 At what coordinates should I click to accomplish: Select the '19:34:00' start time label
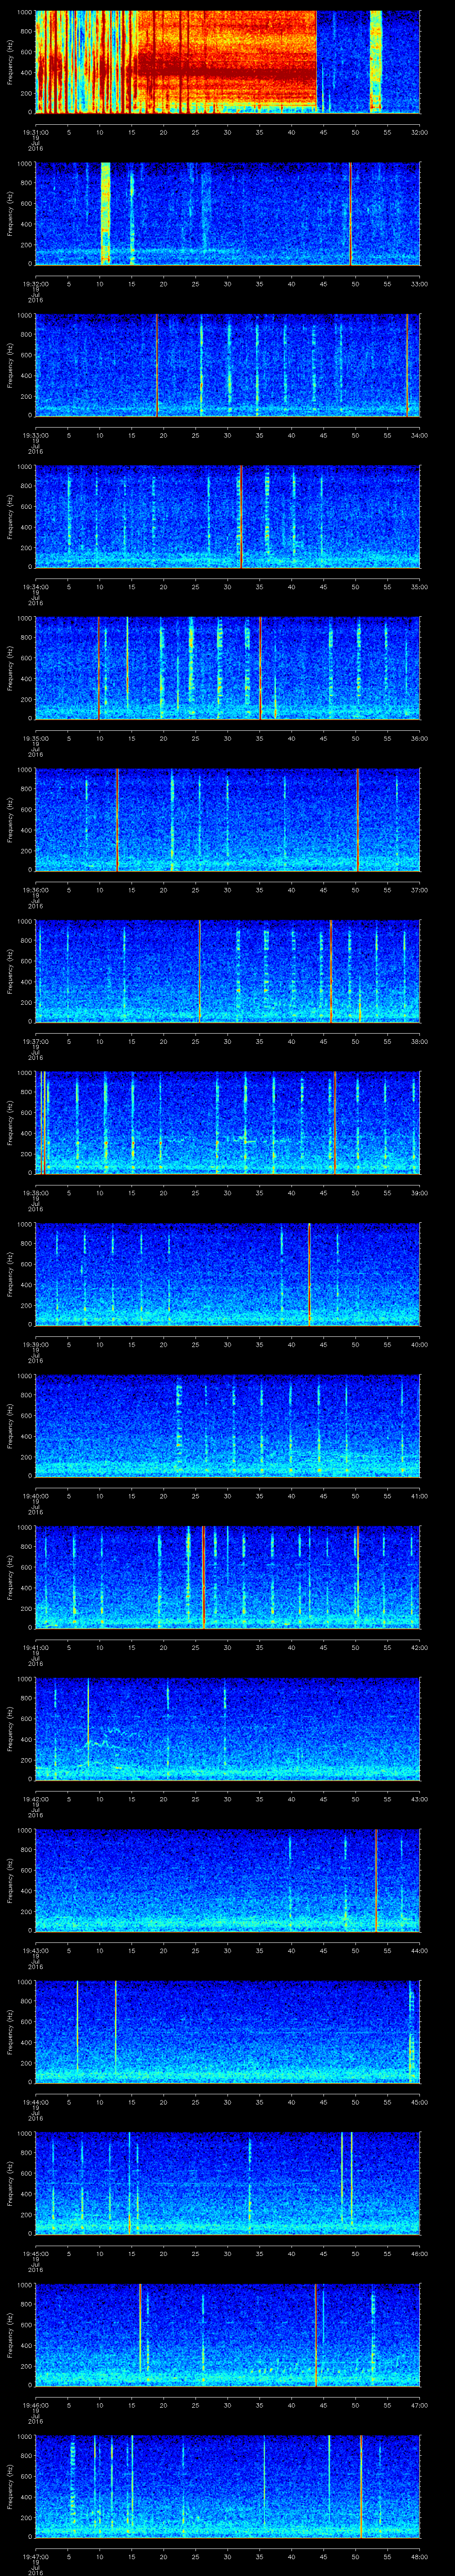click(x=35, y=586)
